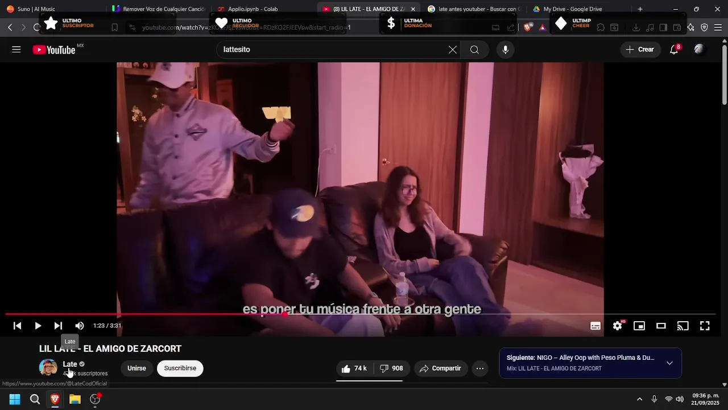Open the Late channel name link
This screenshot has width=728, height=410.
[70, 364]
